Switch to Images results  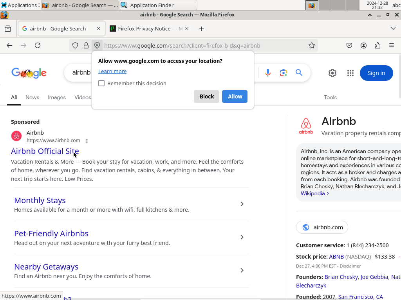click(57, 97)
